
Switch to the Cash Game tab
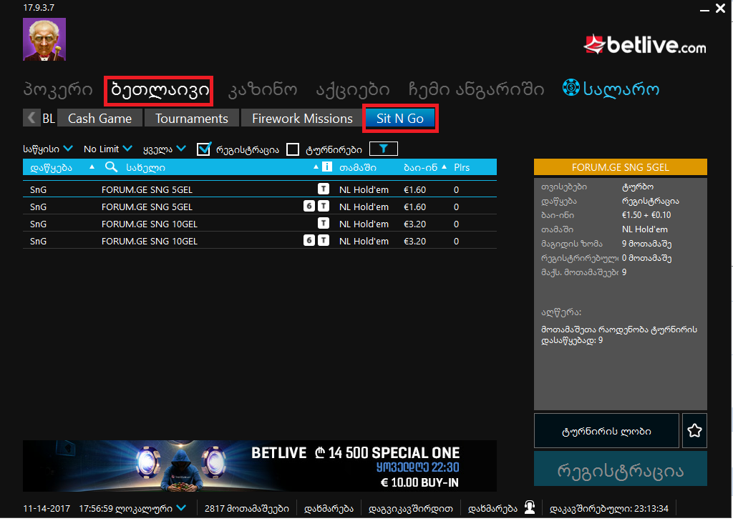point(99,118)
